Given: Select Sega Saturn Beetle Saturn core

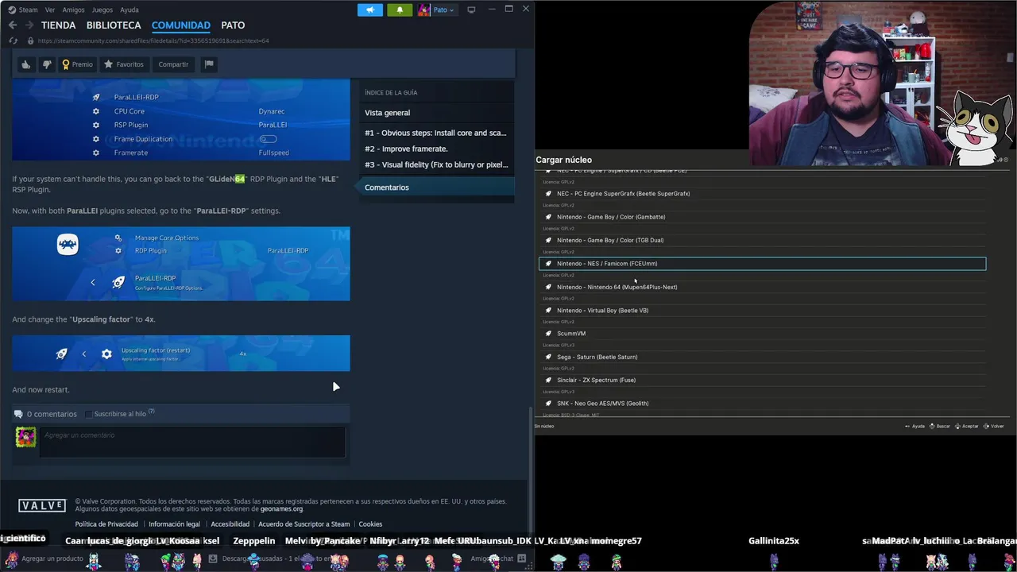Looking at the screenshot, I should [762, 357].
